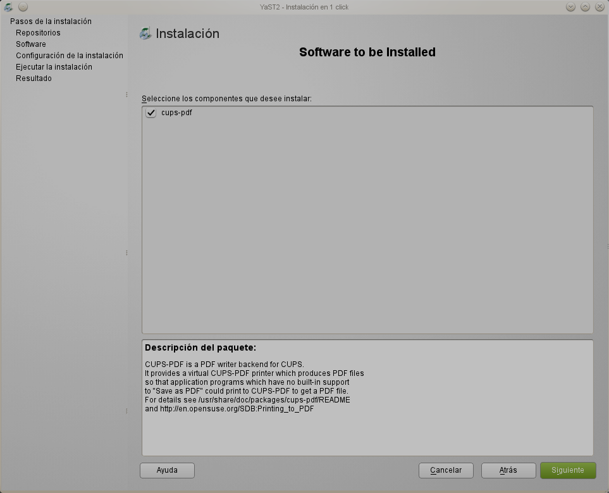This screenshot has height=493, width=609.
Task: Click the Resultado step
Action: coord(34,78)
